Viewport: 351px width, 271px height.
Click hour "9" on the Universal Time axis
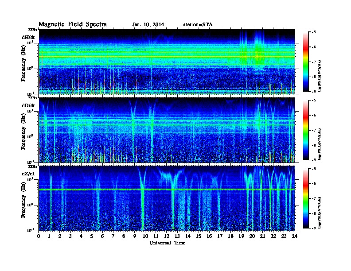(135, 236)
